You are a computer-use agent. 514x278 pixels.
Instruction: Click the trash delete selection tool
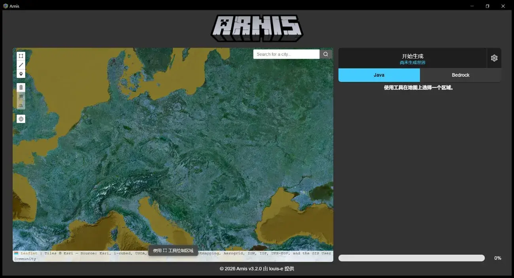(21, 87)
